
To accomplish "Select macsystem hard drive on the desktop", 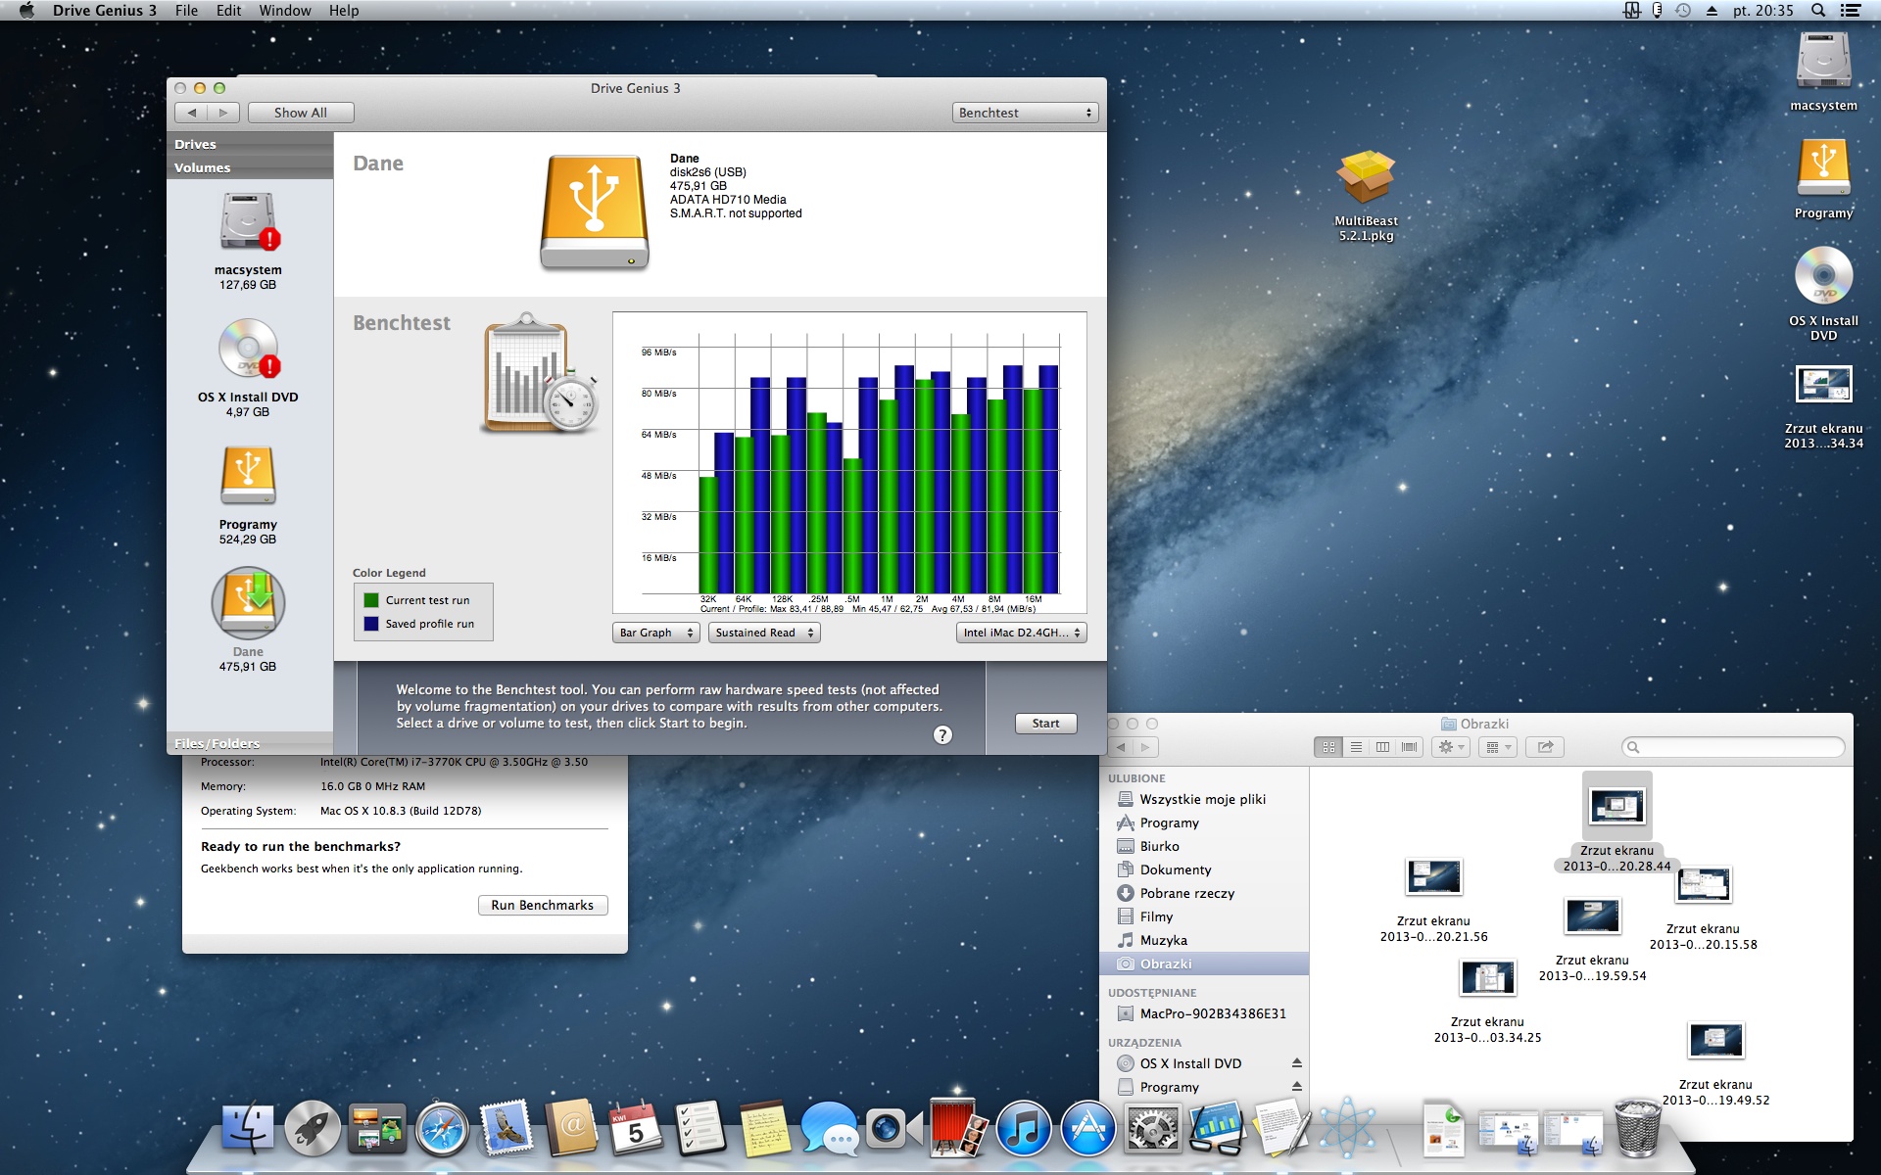I will click(x=1823, y=61).
